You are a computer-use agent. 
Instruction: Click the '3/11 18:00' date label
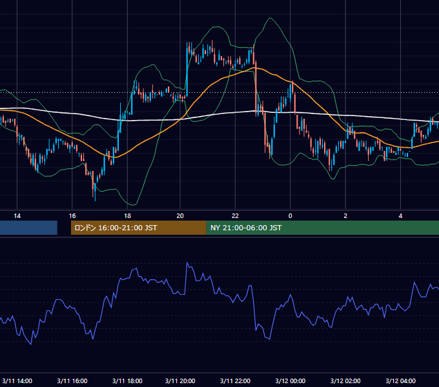[x=127, y=381]
